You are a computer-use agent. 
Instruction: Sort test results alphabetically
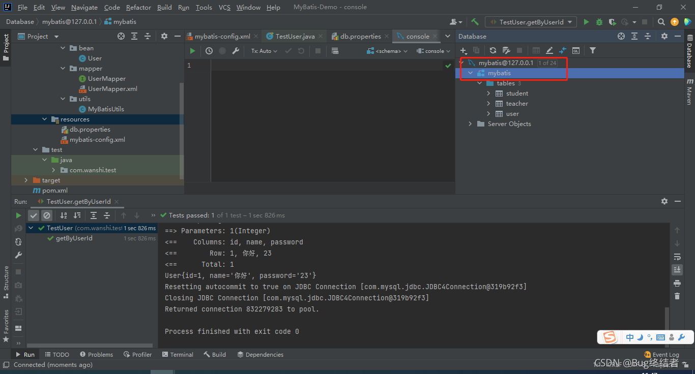[x=64, y=215]
